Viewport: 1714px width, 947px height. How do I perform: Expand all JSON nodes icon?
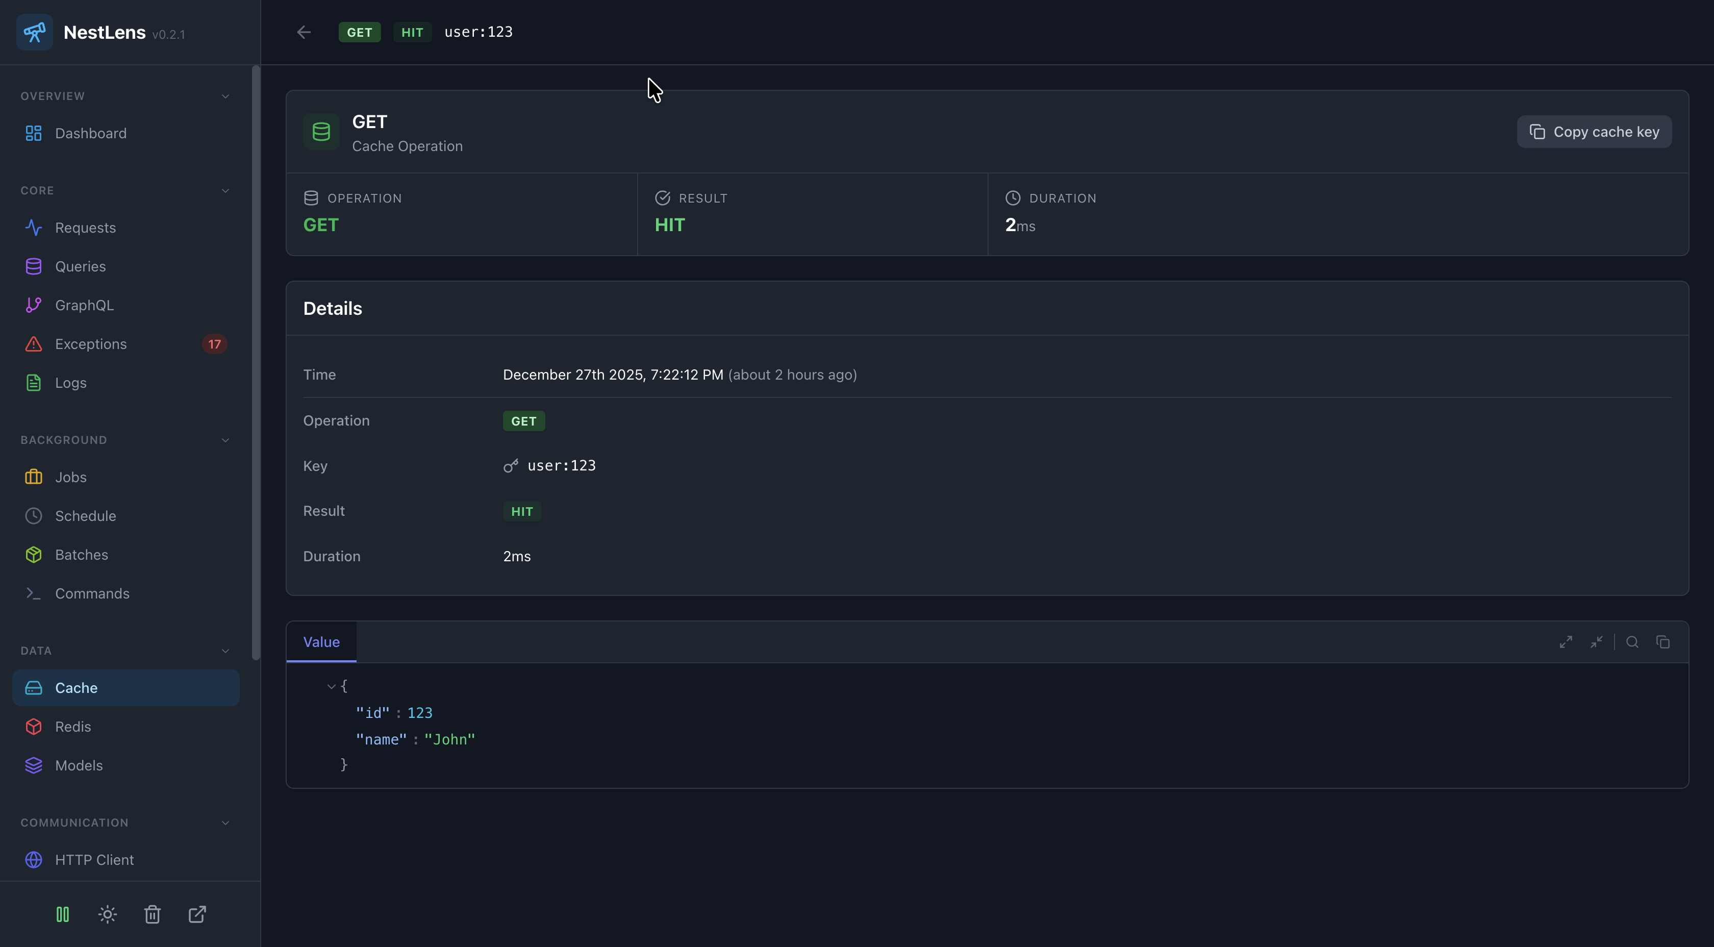1566,642
